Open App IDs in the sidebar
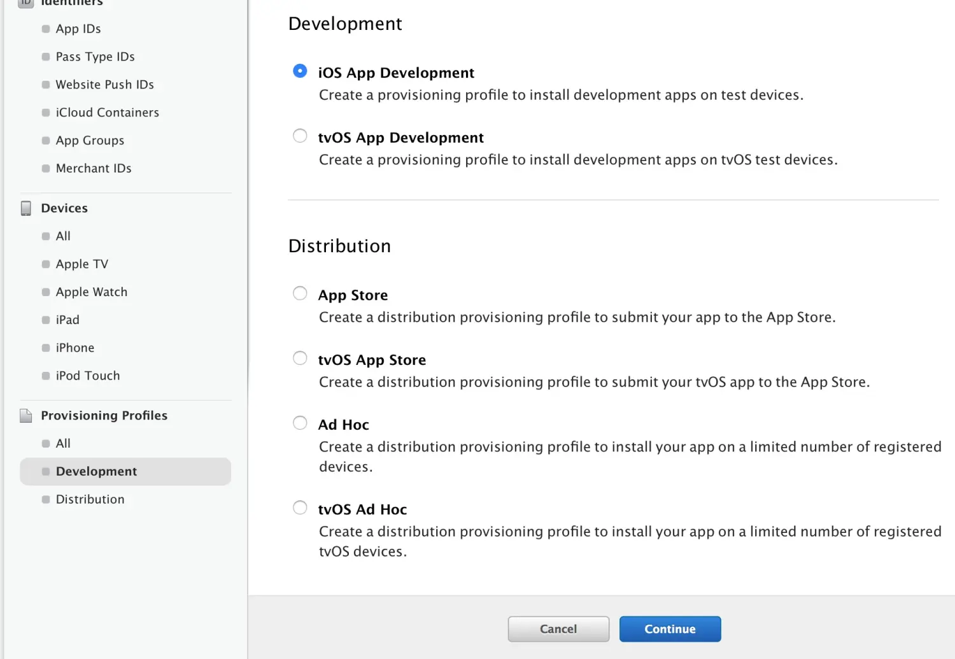 pyautogui.click(x=78, y=29)
